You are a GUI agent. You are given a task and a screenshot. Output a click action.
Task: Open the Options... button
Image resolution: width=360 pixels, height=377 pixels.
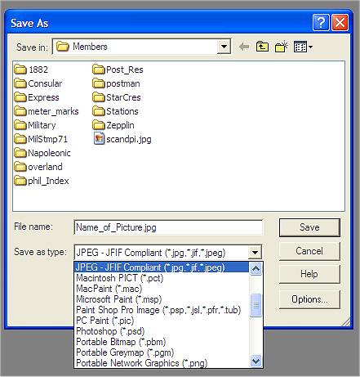309,299
